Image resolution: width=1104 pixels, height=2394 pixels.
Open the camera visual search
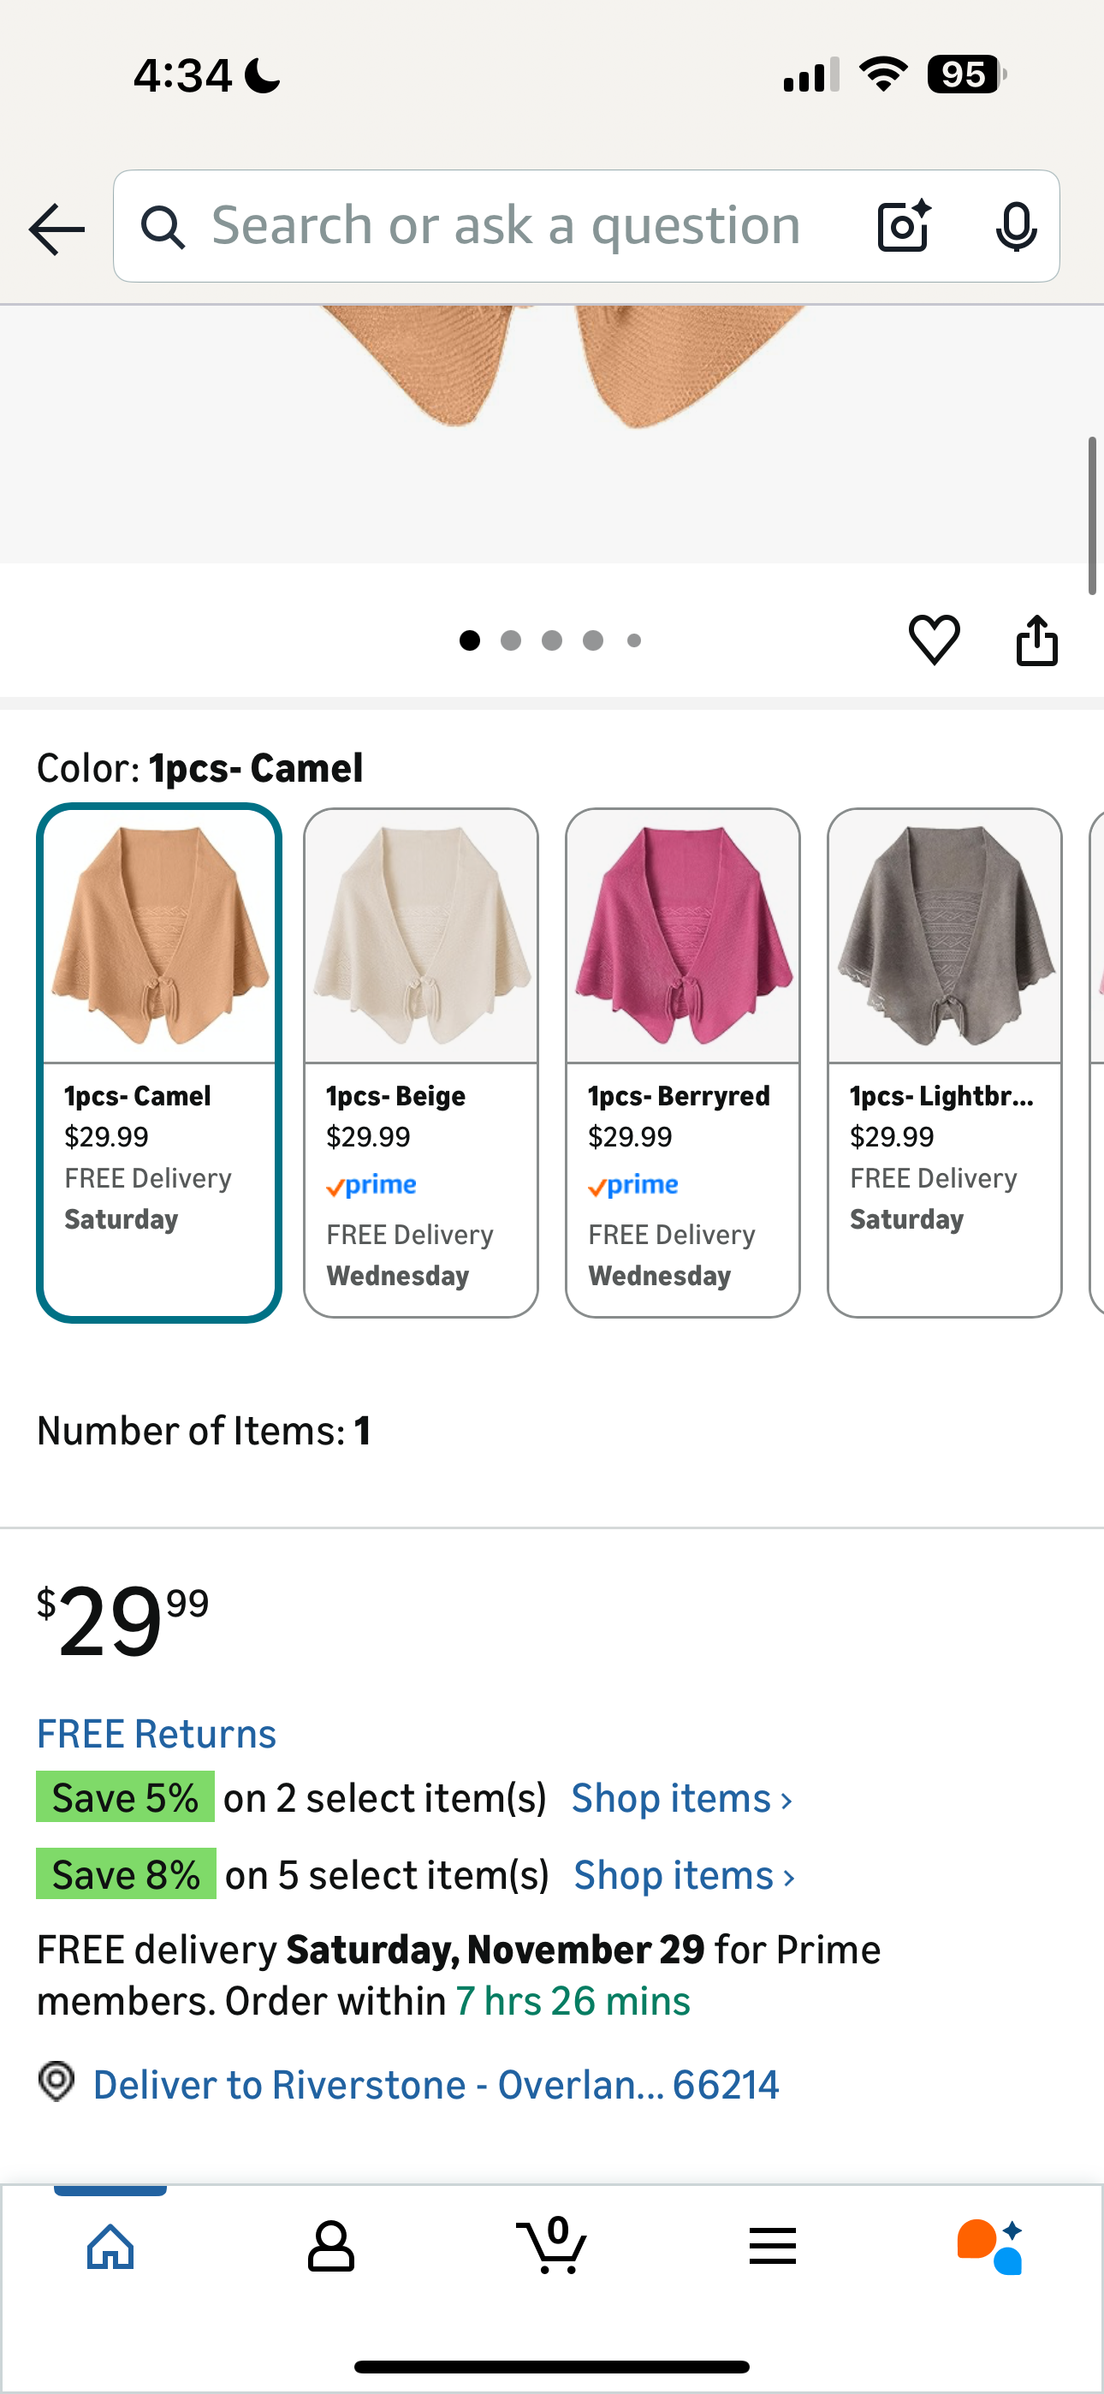coord(900,225)
